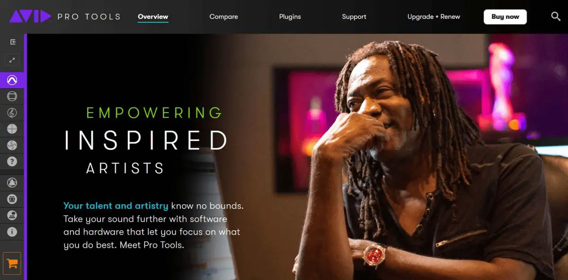The image size is (568, 280).
Task: Toggle the fullscreen expand arrows icon
Action: (12, 60)
